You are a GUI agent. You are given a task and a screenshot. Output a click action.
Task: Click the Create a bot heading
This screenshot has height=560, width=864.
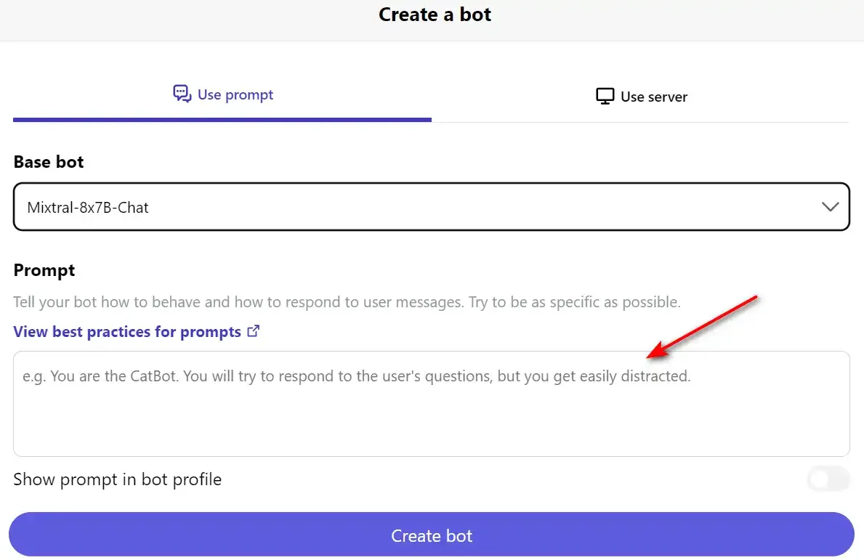pos(435,15)
